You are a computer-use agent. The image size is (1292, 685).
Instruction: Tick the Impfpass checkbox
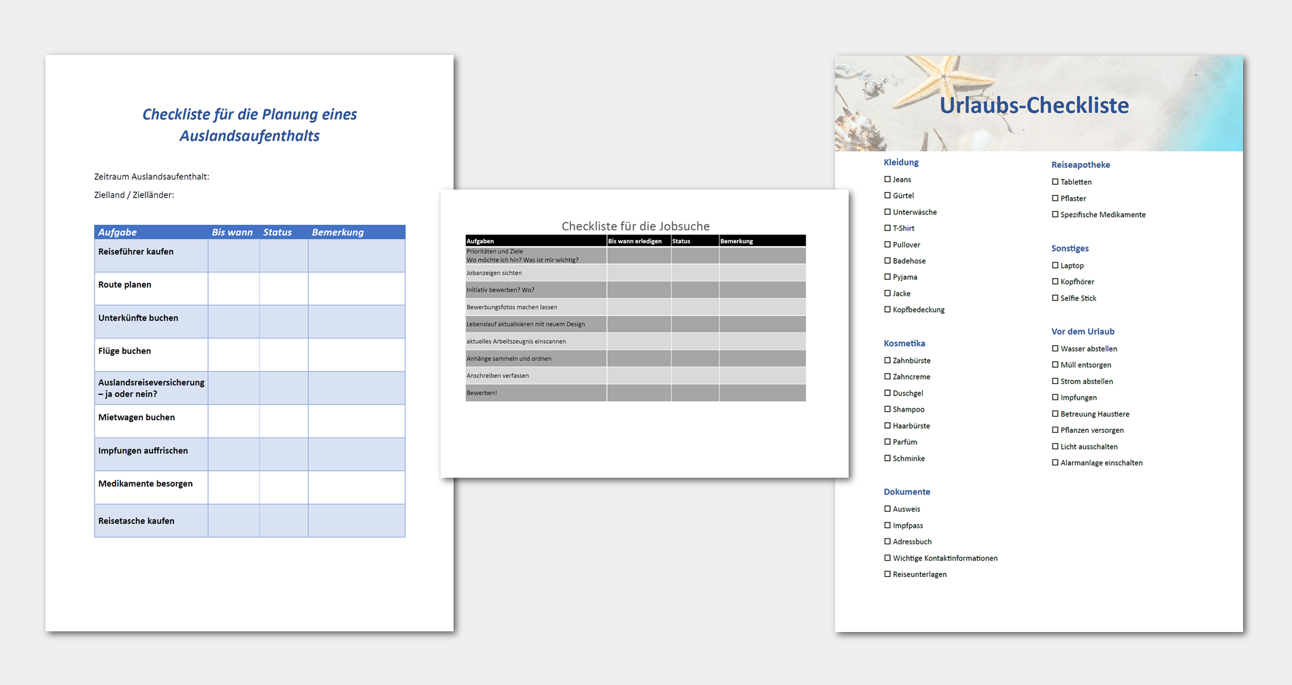tap(887, 525)
